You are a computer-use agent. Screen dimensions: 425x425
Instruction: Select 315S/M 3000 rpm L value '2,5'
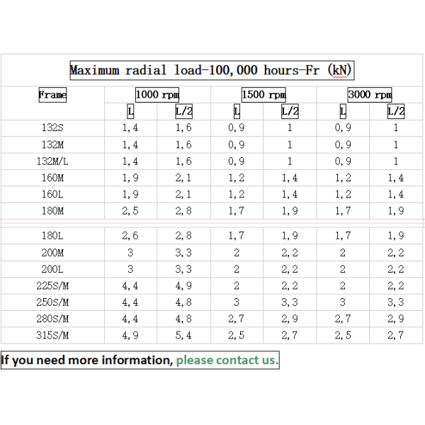(x=343, y=336)
